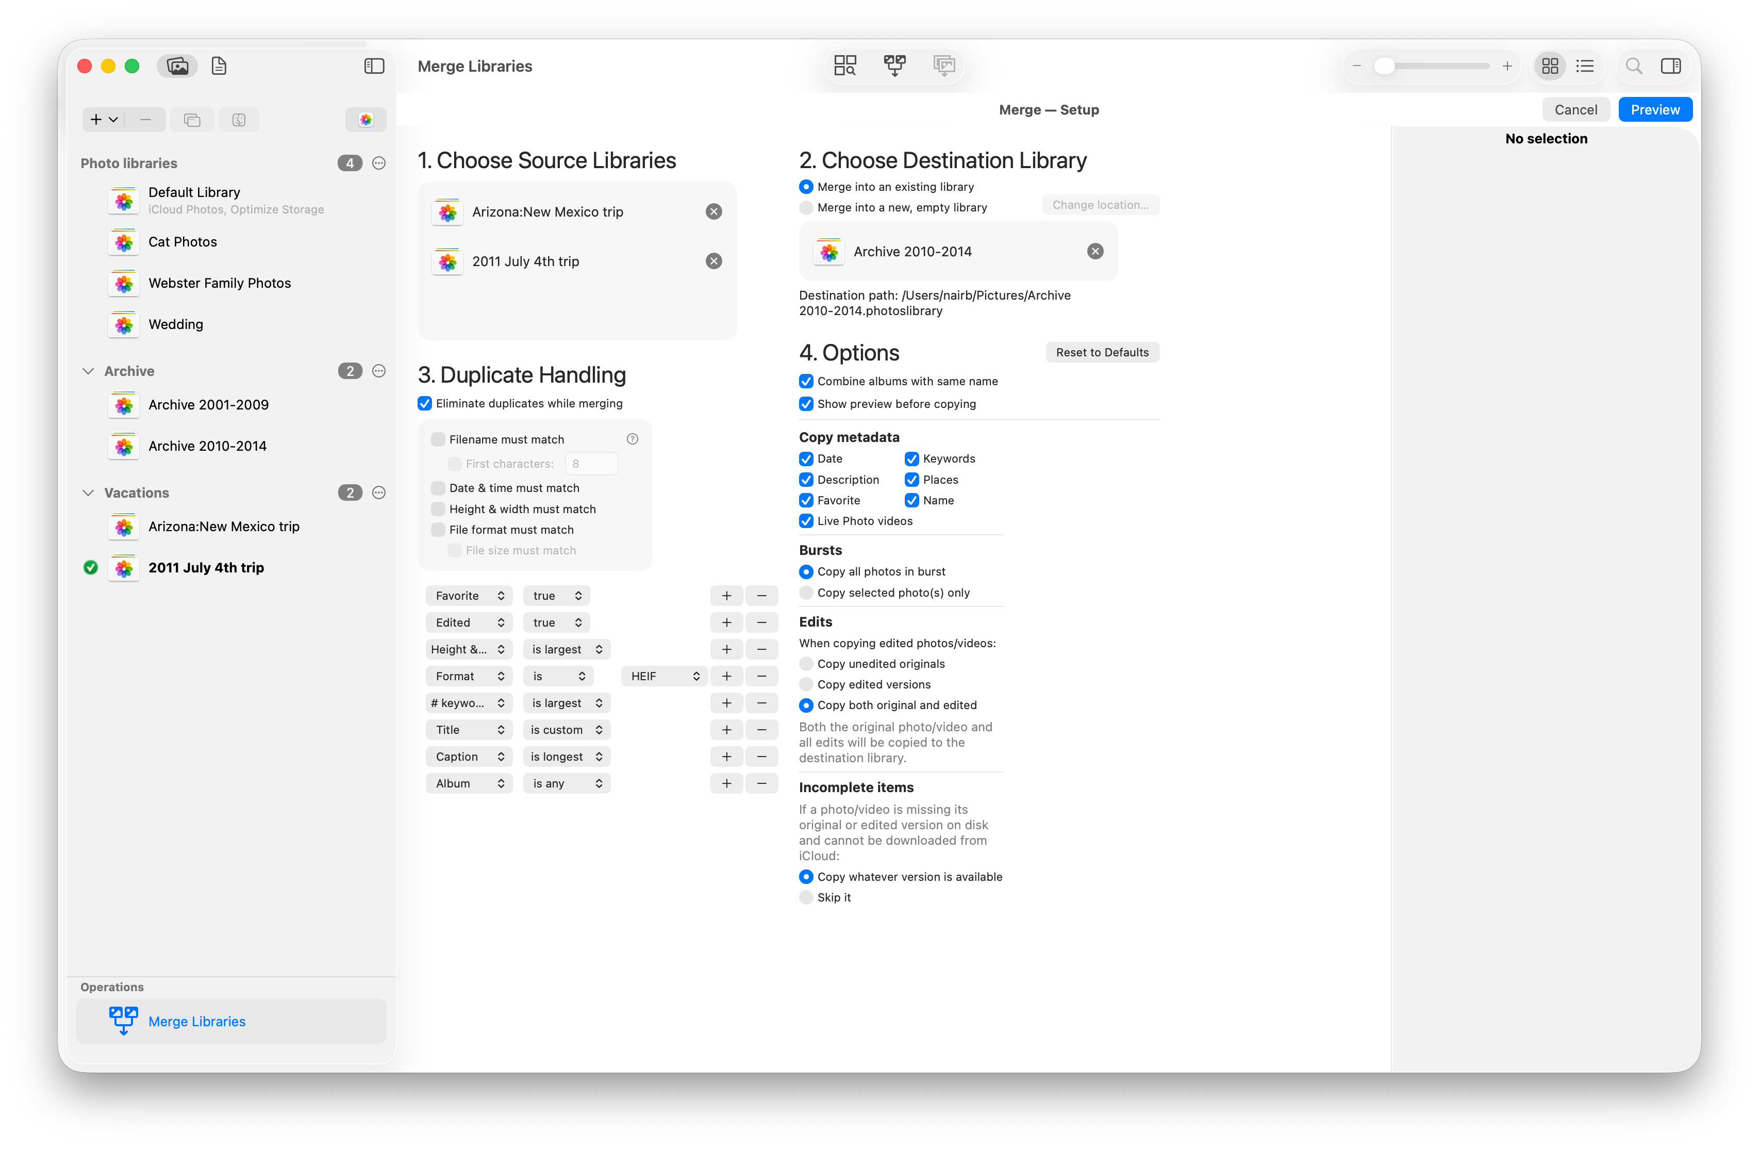The height and width of the screenshot is (1149, 1759).
Task: Remove Arizona:New Mexico trip from sources
Action: (713, 212)
